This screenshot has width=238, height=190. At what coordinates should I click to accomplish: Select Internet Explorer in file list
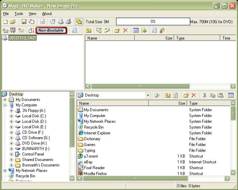pyautogui.click(x=97, y=133)
